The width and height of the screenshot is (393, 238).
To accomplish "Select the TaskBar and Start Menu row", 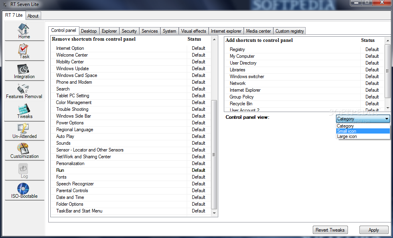I will tap(131, 211).
